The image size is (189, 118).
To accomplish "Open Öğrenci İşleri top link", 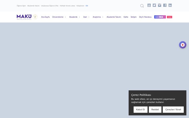I will (x=21, y=6).
